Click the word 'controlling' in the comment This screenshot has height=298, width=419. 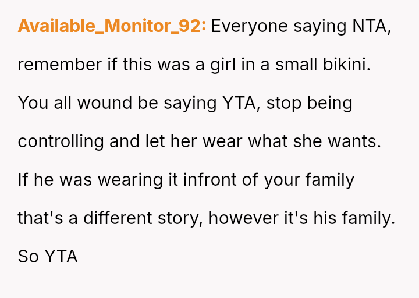pyautogui.click(x=61, y=141)
